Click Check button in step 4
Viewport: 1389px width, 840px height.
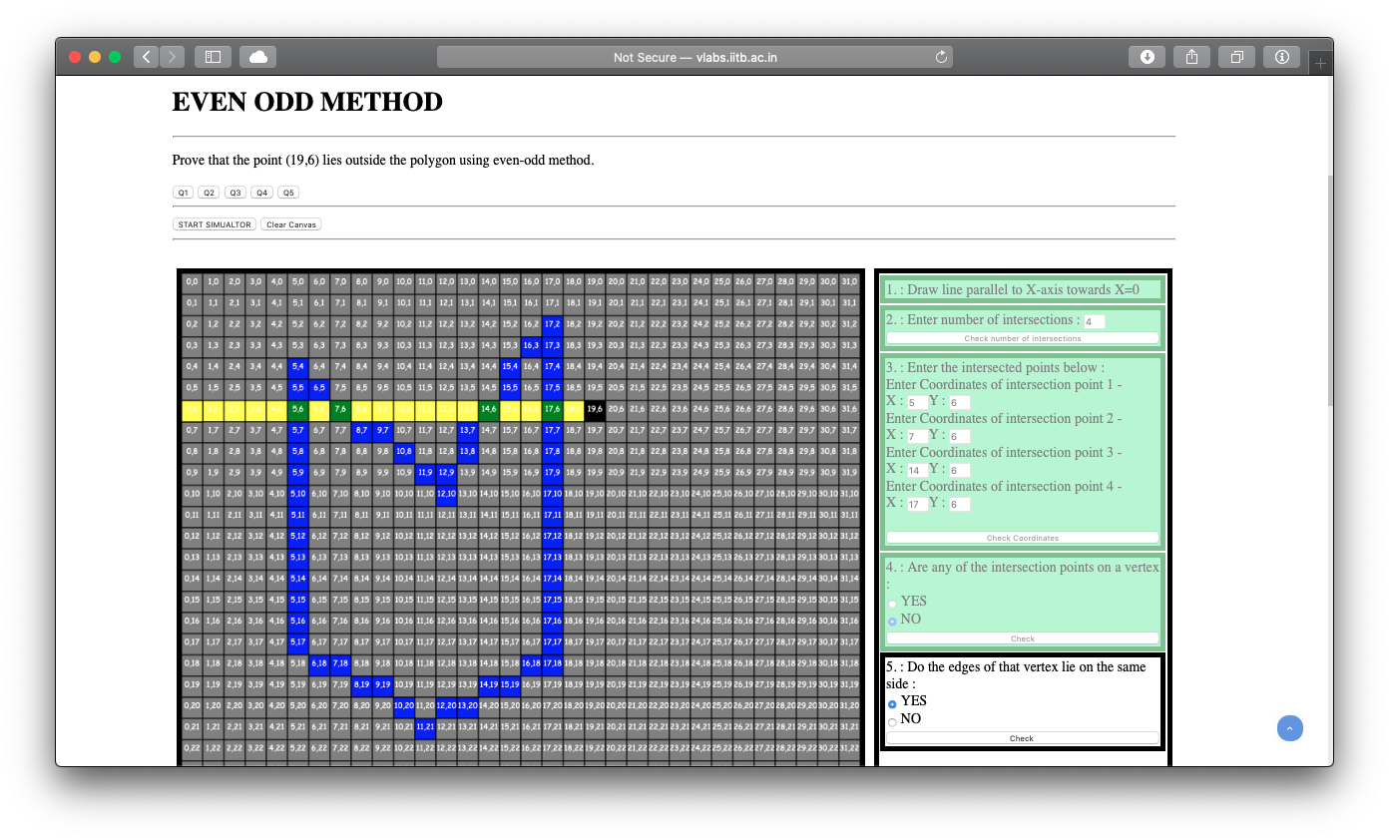tap(1023, 638)
